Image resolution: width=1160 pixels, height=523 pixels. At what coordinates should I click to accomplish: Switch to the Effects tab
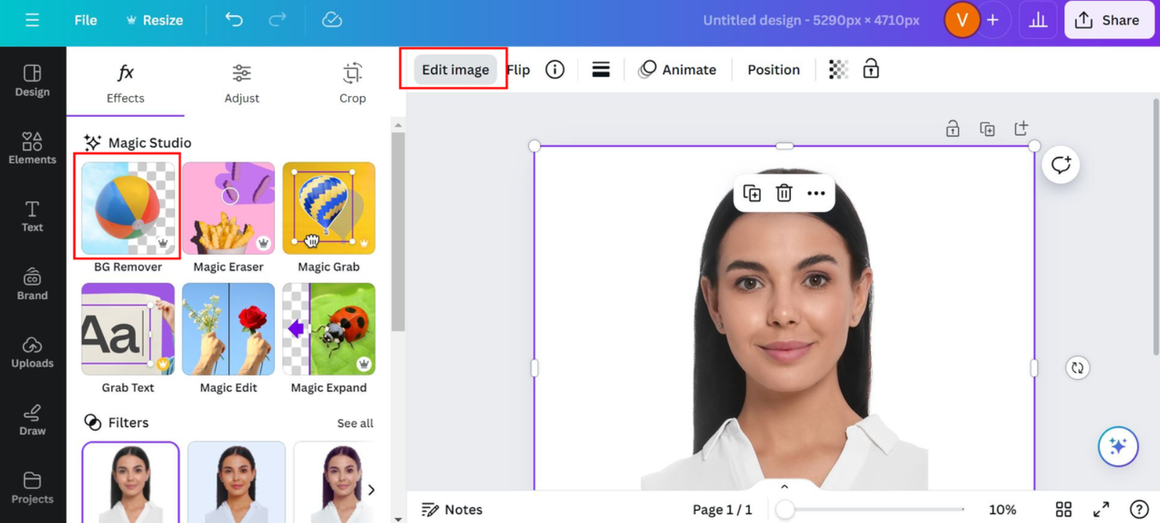126,84
